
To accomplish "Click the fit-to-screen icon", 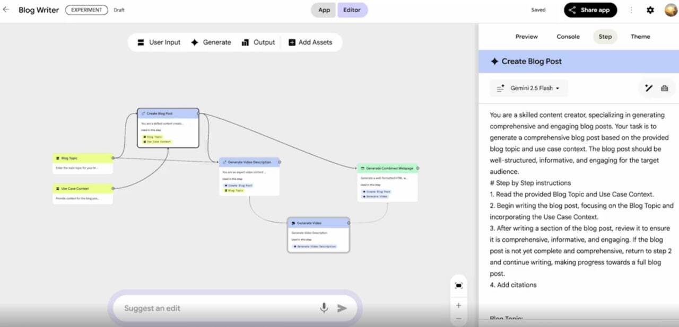I will pyautogui.click(x=458, y=286).
